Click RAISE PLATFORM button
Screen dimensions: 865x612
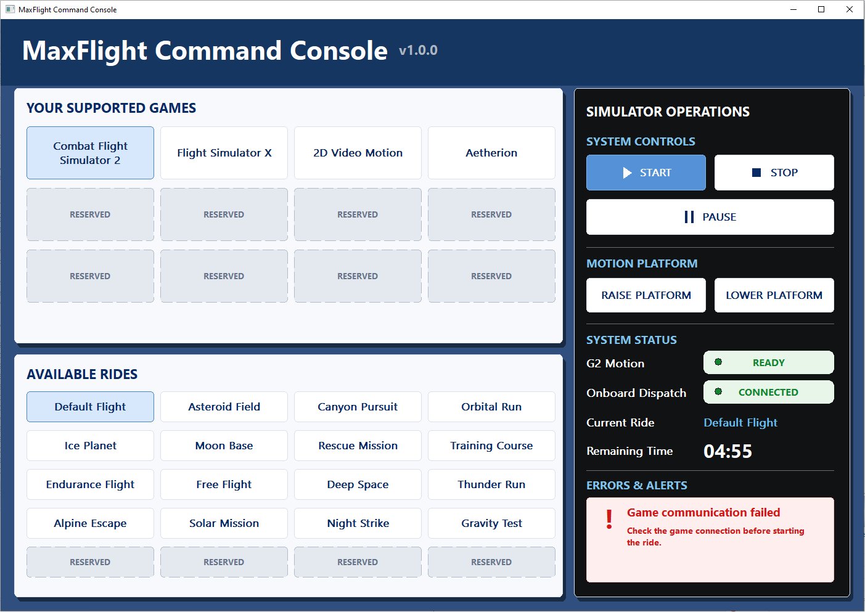point(646,295)
